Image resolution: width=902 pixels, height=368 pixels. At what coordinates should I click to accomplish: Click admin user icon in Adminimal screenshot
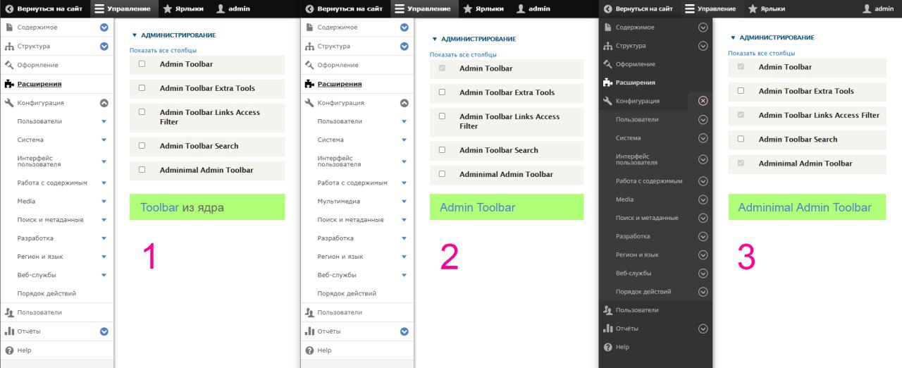tap(867, 8)
